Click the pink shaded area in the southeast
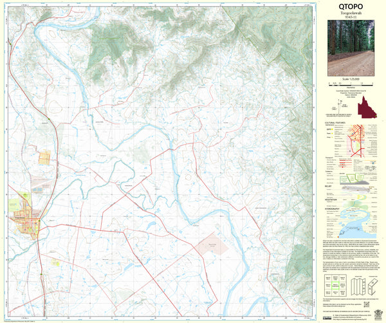The image size is (386, 323). point(213,245)
